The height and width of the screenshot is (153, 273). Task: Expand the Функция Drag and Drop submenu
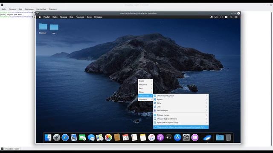(181, 122)
